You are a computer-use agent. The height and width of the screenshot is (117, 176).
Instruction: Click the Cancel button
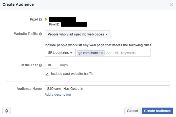[x=132, y=111]
